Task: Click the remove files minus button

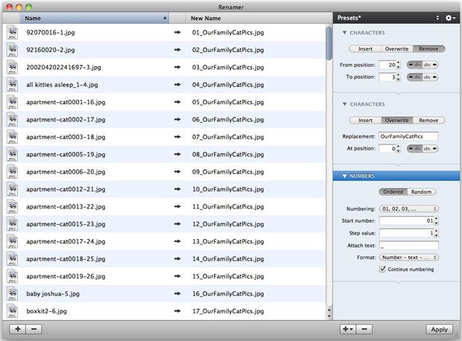Action: point(35,329)
